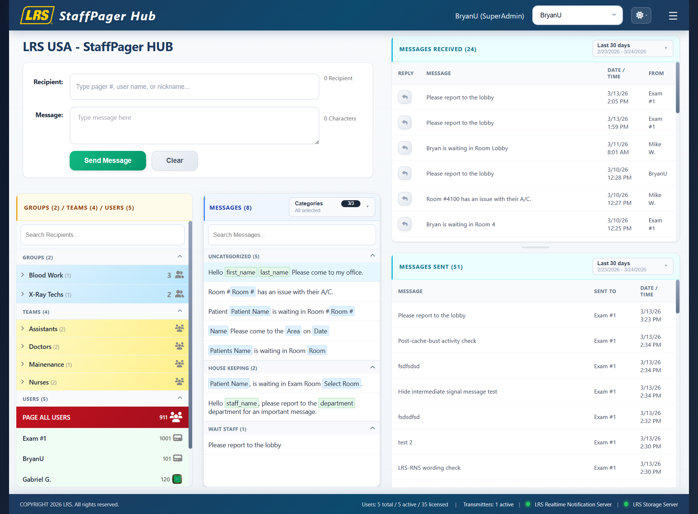
Task: Select 'Patient Name is waiting in Room #' template
Action: [x=292, y=311]
